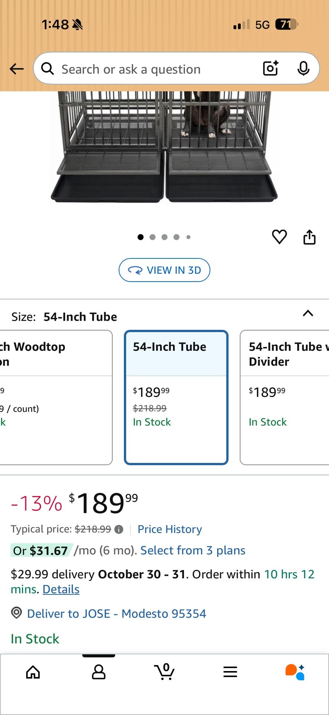Viewport: 329px width, 715px height.
Task: Open the hamburger menu tab
Action: [230, 672]
